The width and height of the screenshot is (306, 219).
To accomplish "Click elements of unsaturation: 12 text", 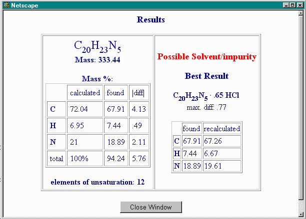I will point(97,182).
